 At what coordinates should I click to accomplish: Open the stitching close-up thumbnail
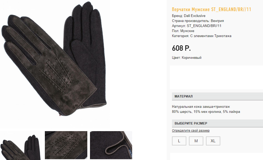[x=66, y=145]
